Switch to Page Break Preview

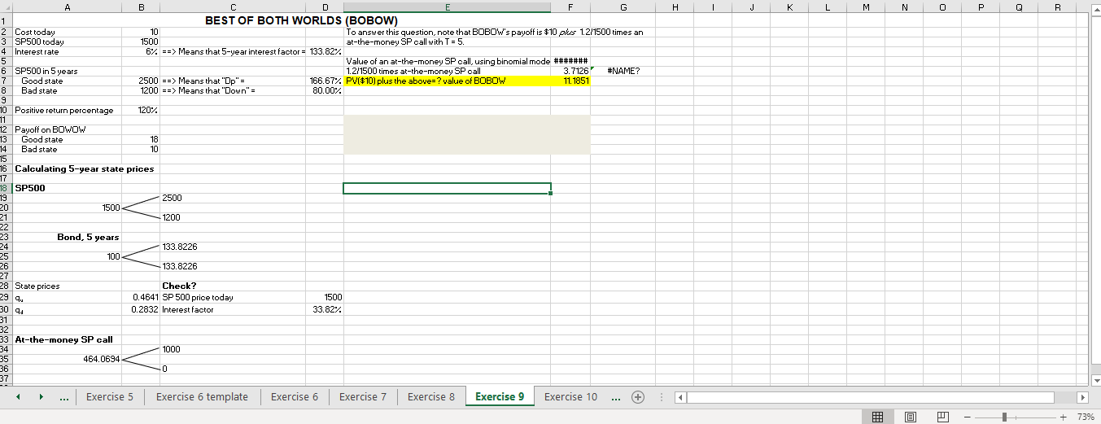point(942,417)
